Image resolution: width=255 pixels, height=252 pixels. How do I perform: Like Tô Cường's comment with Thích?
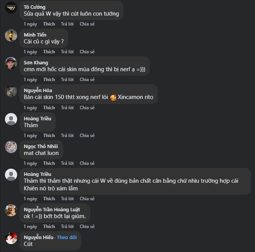49,24
